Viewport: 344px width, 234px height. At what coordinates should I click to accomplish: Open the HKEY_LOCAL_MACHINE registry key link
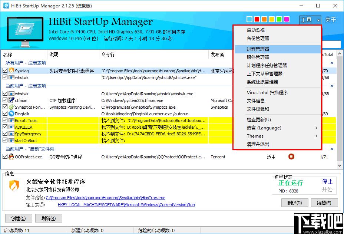[126, 205]
